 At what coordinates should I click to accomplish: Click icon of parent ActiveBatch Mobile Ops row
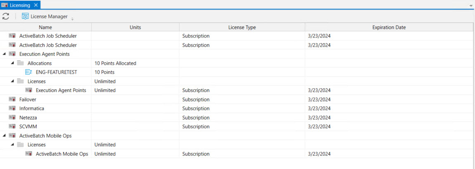click(12, 136)
